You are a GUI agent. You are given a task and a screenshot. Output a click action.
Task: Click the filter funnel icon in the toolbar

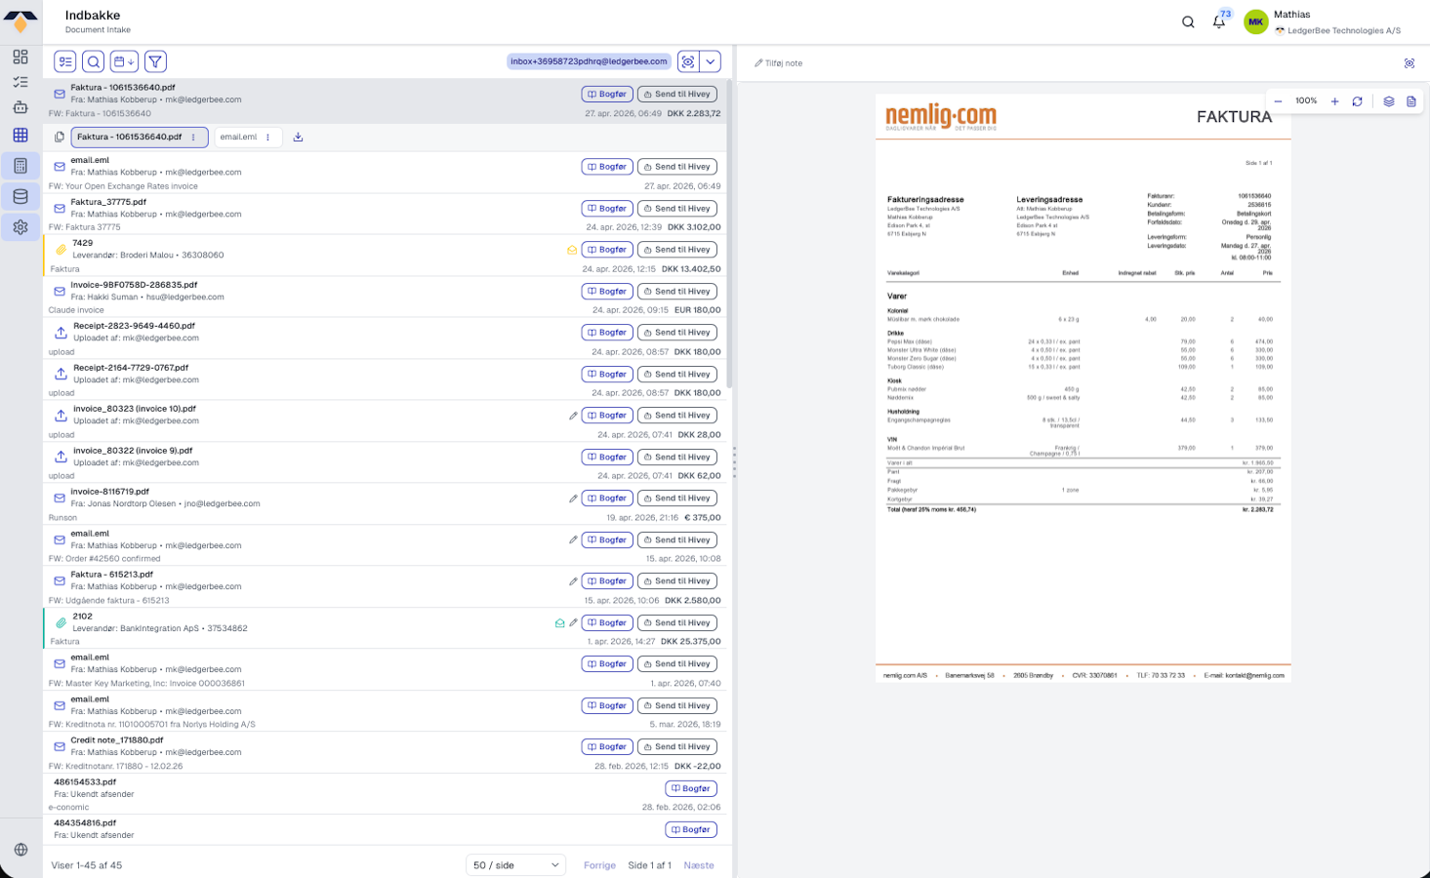pyautogui.click(x=155, y=61)
